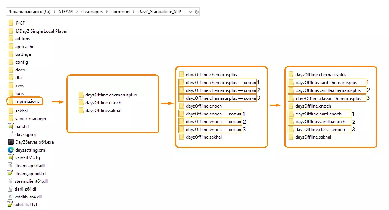The image size is (389, 210).
Task: Select the appcache folder icon
Action: click(x=11, y=47)
